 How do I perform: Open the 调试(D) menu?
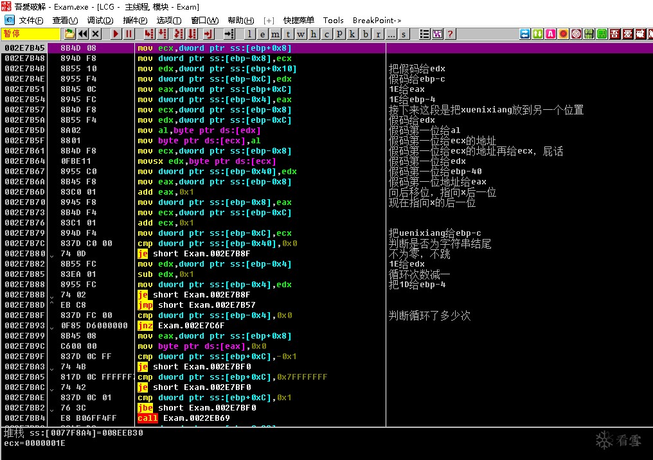100,21
